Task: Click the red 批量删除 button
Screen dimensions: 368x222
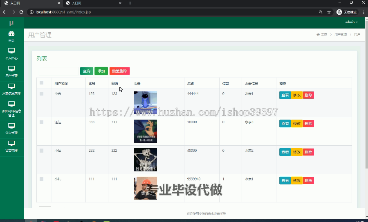Action: [119, 71]
